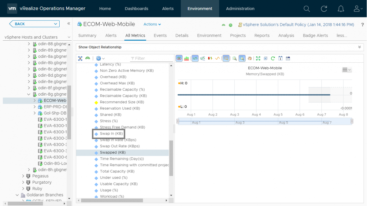Collapse the odin-8g host node
The image size is (367, 206).
(x=29, y=94)
